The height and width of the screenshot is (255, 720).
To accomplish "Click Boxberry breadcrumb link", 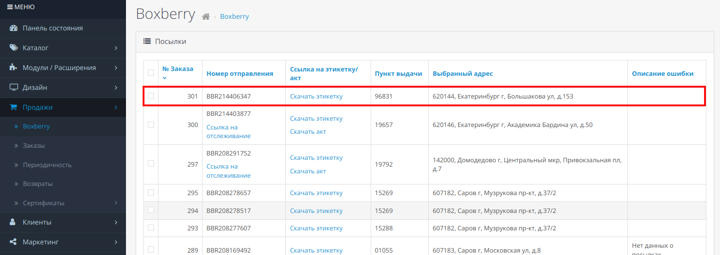I will 235,16.
